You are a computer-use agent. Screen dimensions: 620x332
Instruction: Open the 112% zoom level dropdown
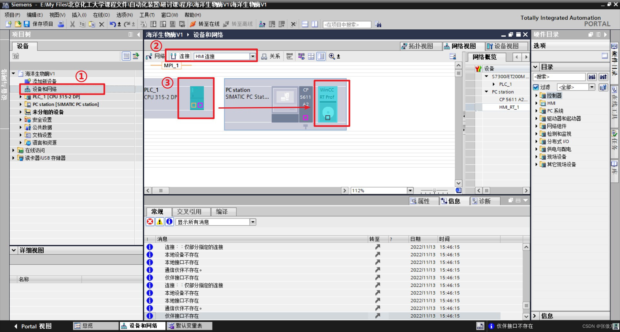coord(410,190)
